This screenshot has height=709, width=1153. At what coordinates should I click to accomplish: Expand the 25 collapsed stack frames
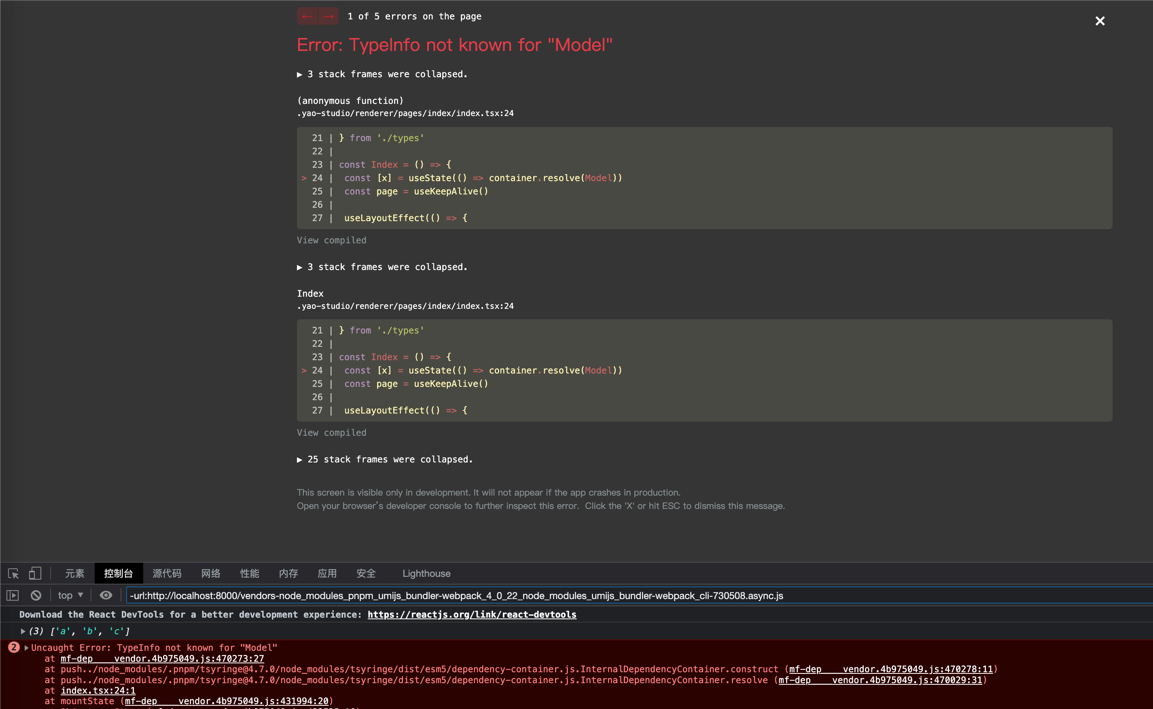(x=385, y=460)
